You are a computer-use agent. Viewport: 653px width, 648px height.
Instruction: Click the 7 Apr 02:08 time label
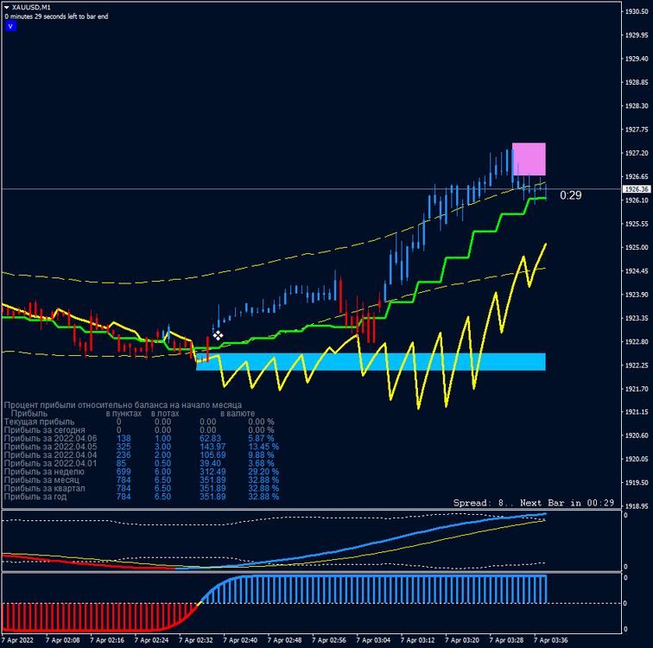click(62, 640)
